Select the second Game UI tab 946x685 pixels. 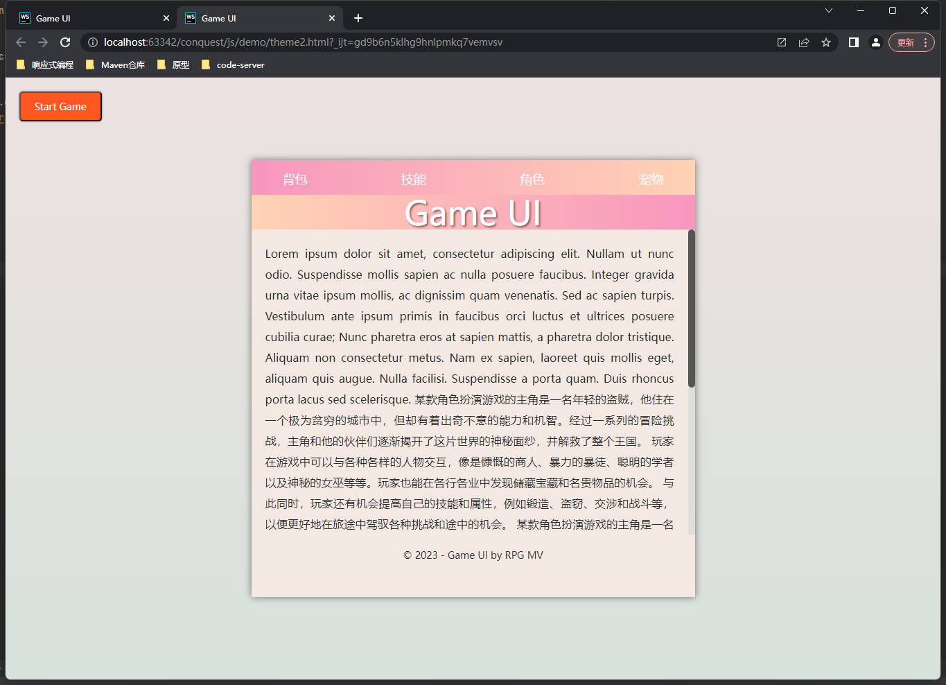pyautogui.click(x=260, y=18)
